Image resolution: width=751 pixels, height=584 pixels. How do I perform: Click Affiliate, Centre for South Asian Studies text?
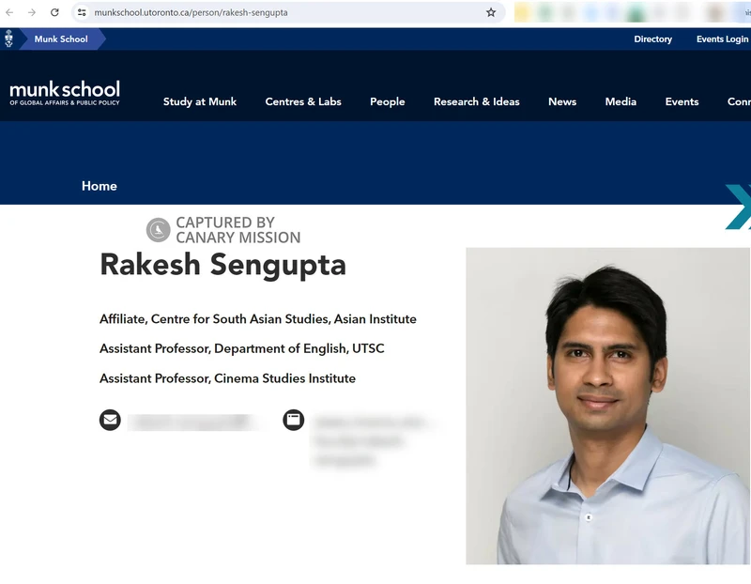coord(257,319)
